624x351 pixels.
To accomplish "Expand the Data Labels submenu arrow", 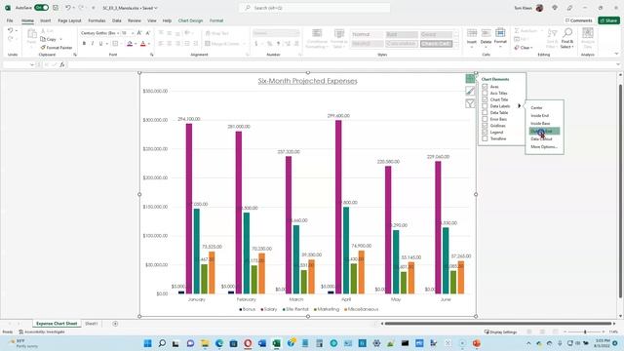I will click(519, 106).
